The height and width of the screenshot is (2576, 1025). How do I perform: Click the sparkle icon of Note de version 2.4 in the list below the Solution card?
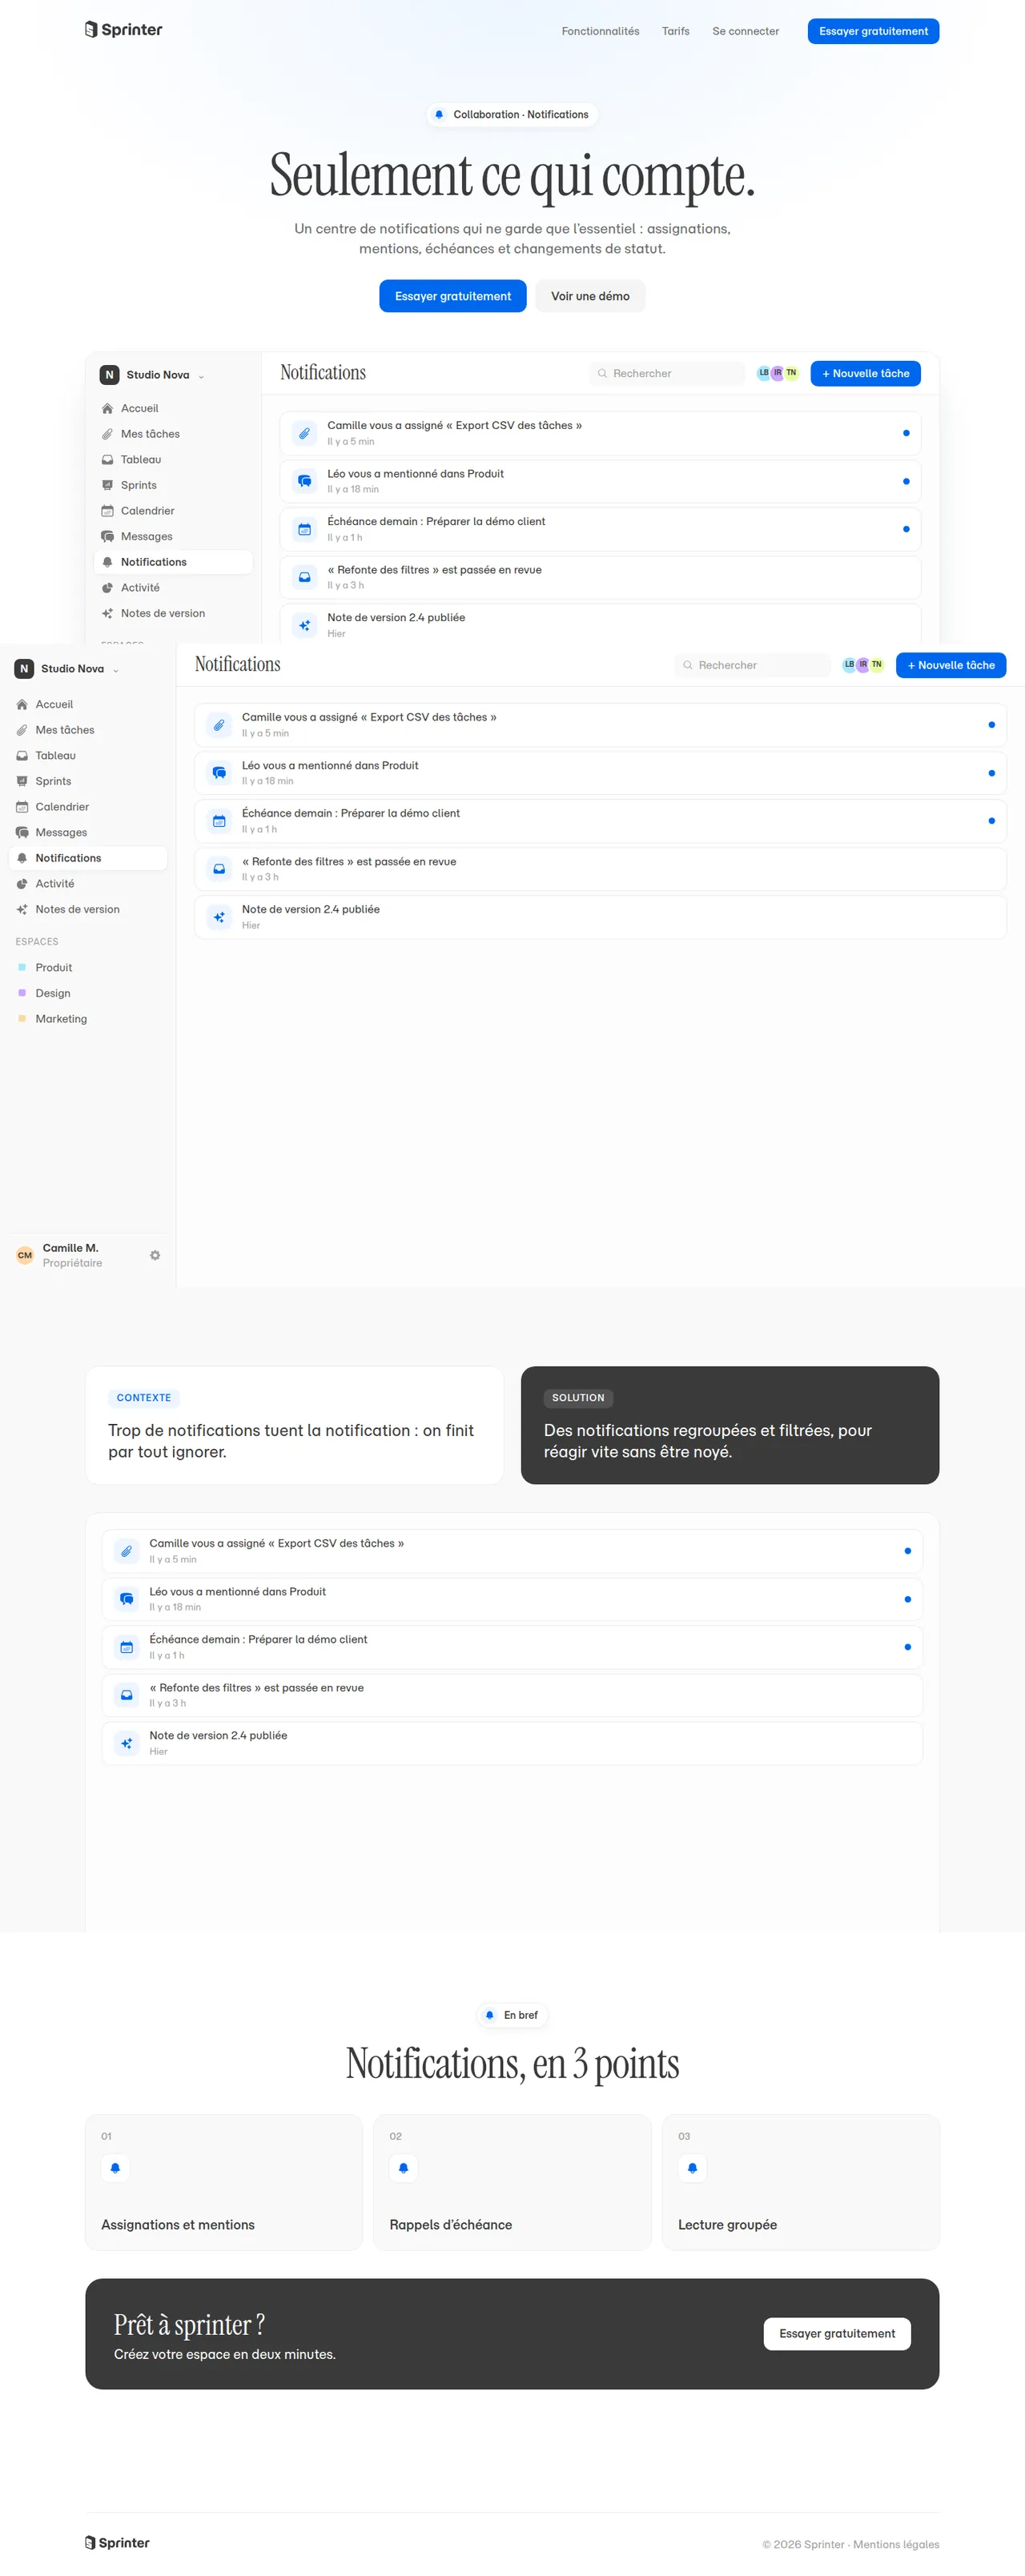(127, 1743)
